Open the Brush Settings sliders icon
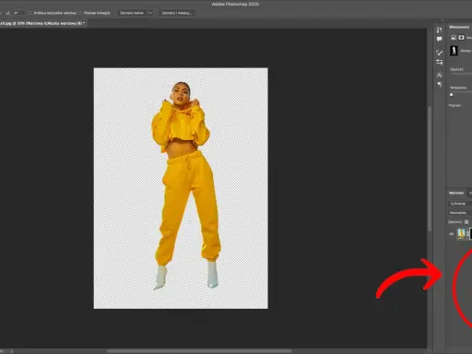 [440, 62]
